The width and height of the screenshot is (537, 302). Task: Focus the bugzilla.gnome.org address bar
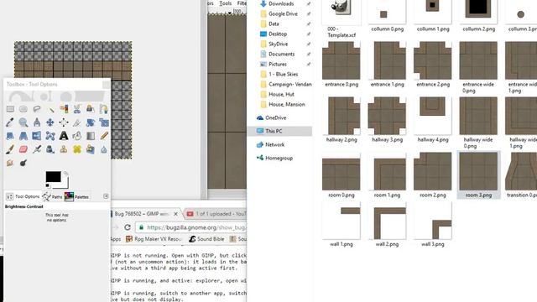point(192,227)
